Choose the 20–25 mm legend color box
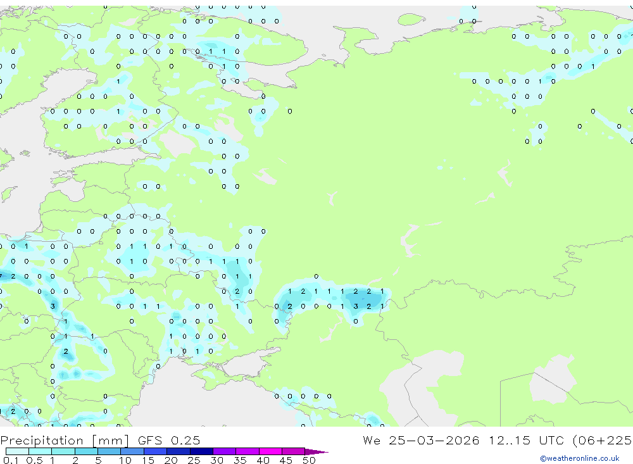 178,451
